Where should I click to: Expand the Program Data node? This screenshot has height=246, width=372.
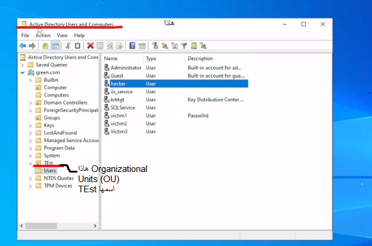tap(30, 148)
